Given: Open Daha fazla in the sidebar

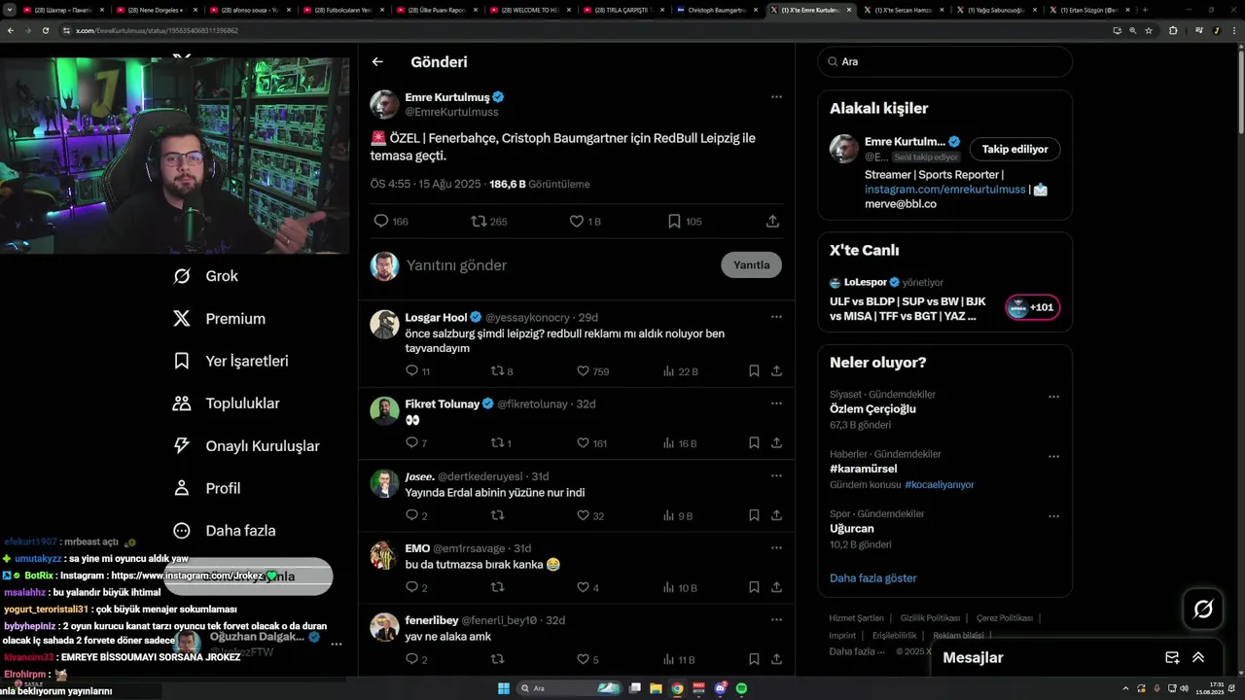Looking at the screenshot, I should click(x=225, y=531).
